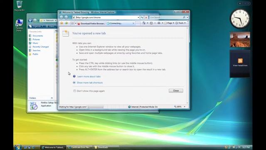This screenshot has height=150, width=266.
Task: Click the desert slideshow picture gadget
Action: [x=240, y=40]
